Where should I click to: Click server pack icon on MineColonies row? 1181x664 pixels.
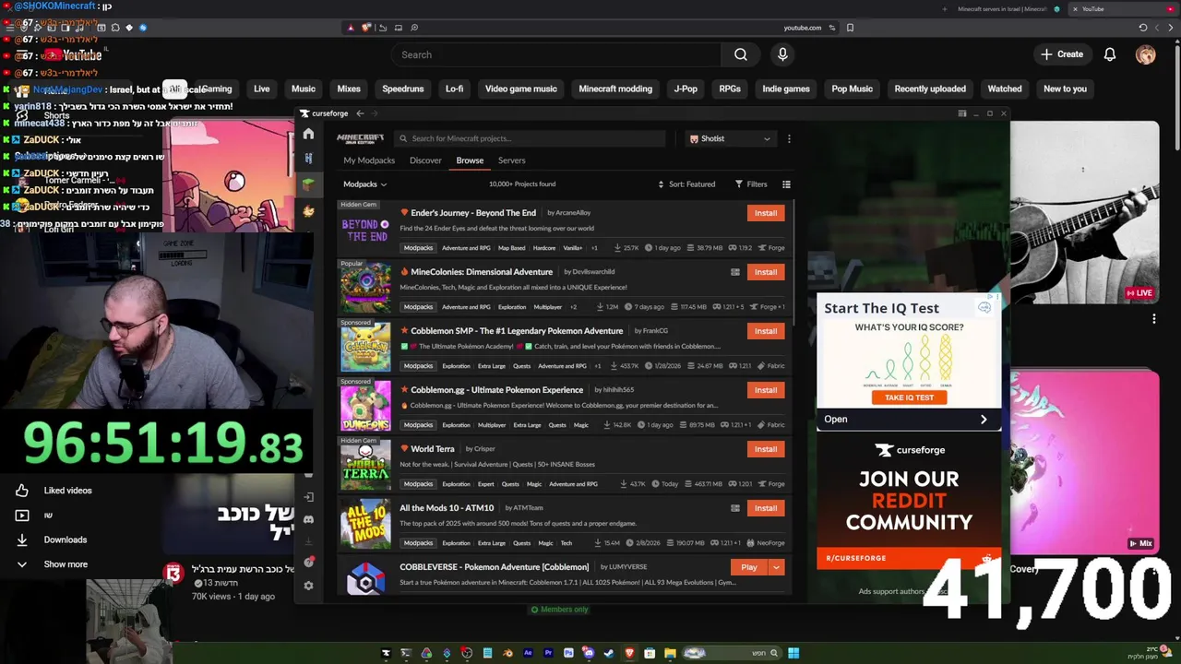click(735, 272)
